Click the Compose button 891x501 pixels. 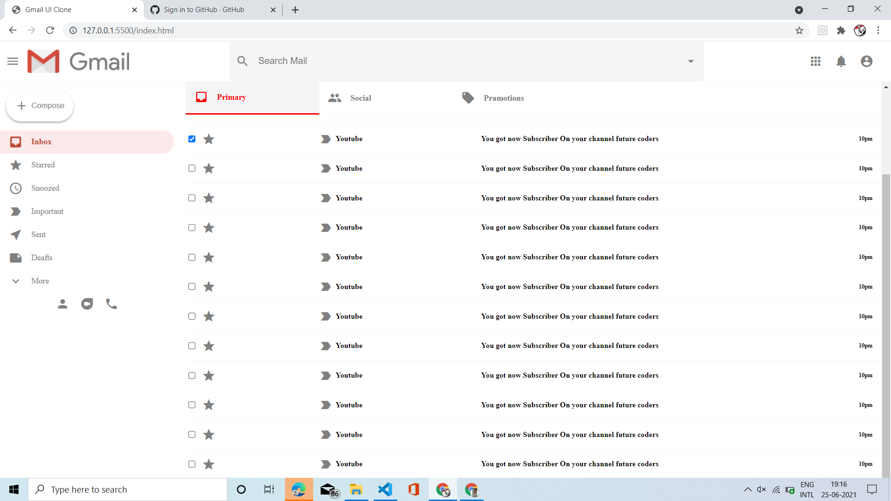40,106
